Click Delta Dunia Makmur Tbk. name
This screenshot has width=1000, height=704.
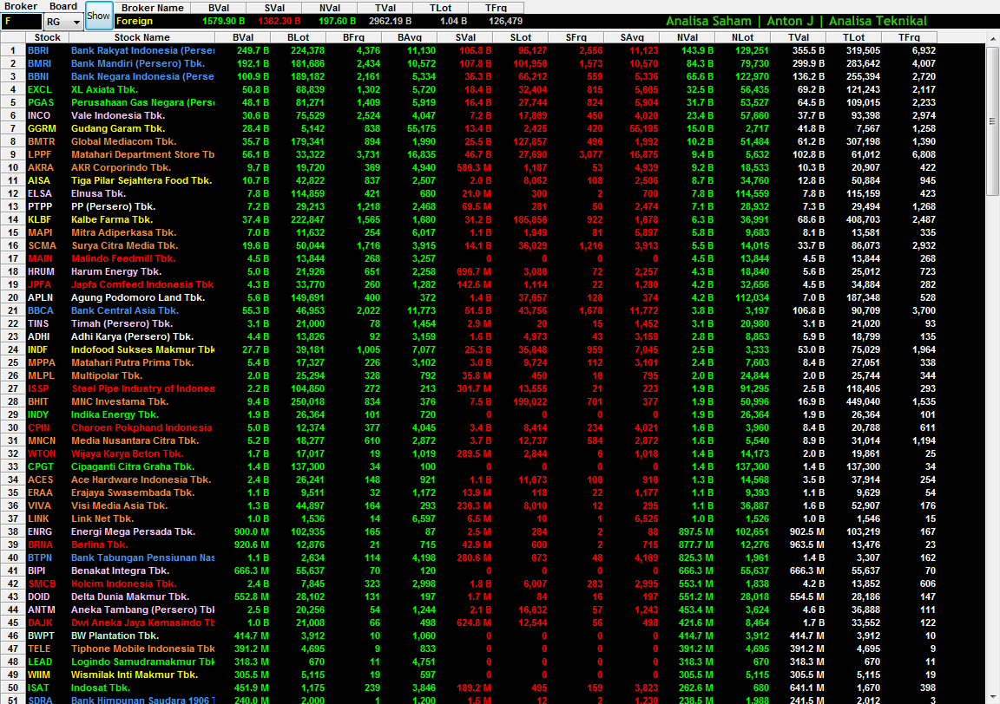[x=130, y=597]
